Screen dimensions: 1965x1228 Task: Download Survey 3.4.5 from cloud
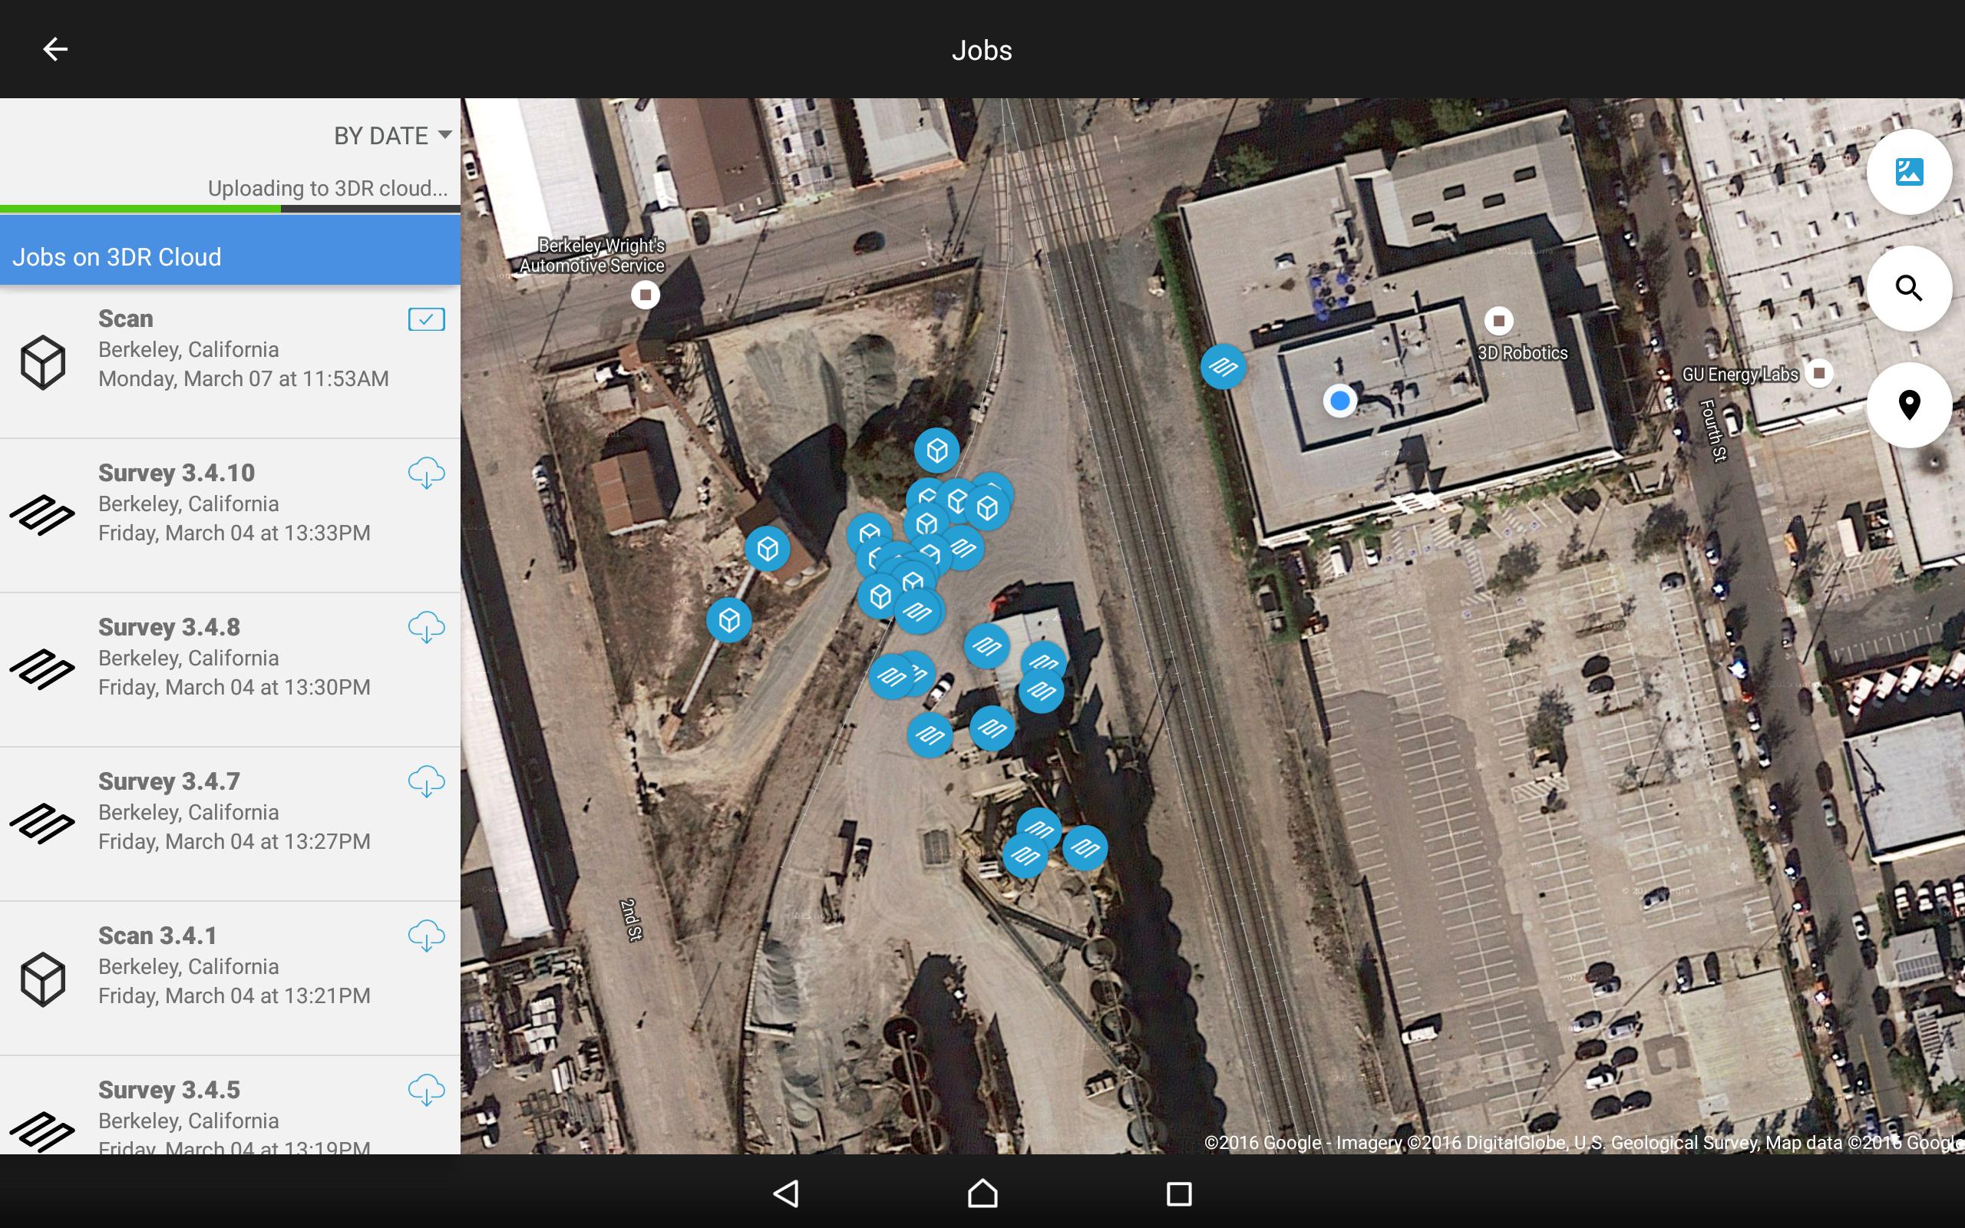426,1090
